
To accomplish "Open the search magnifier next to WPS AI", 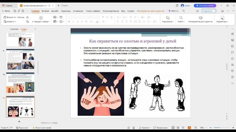I will point(184,11).
